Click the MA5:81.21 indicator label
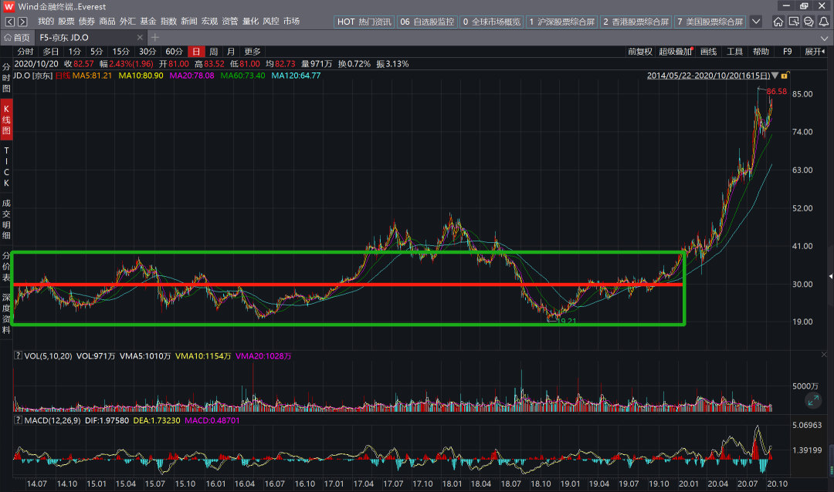834x492 pixels. (92, 76)
